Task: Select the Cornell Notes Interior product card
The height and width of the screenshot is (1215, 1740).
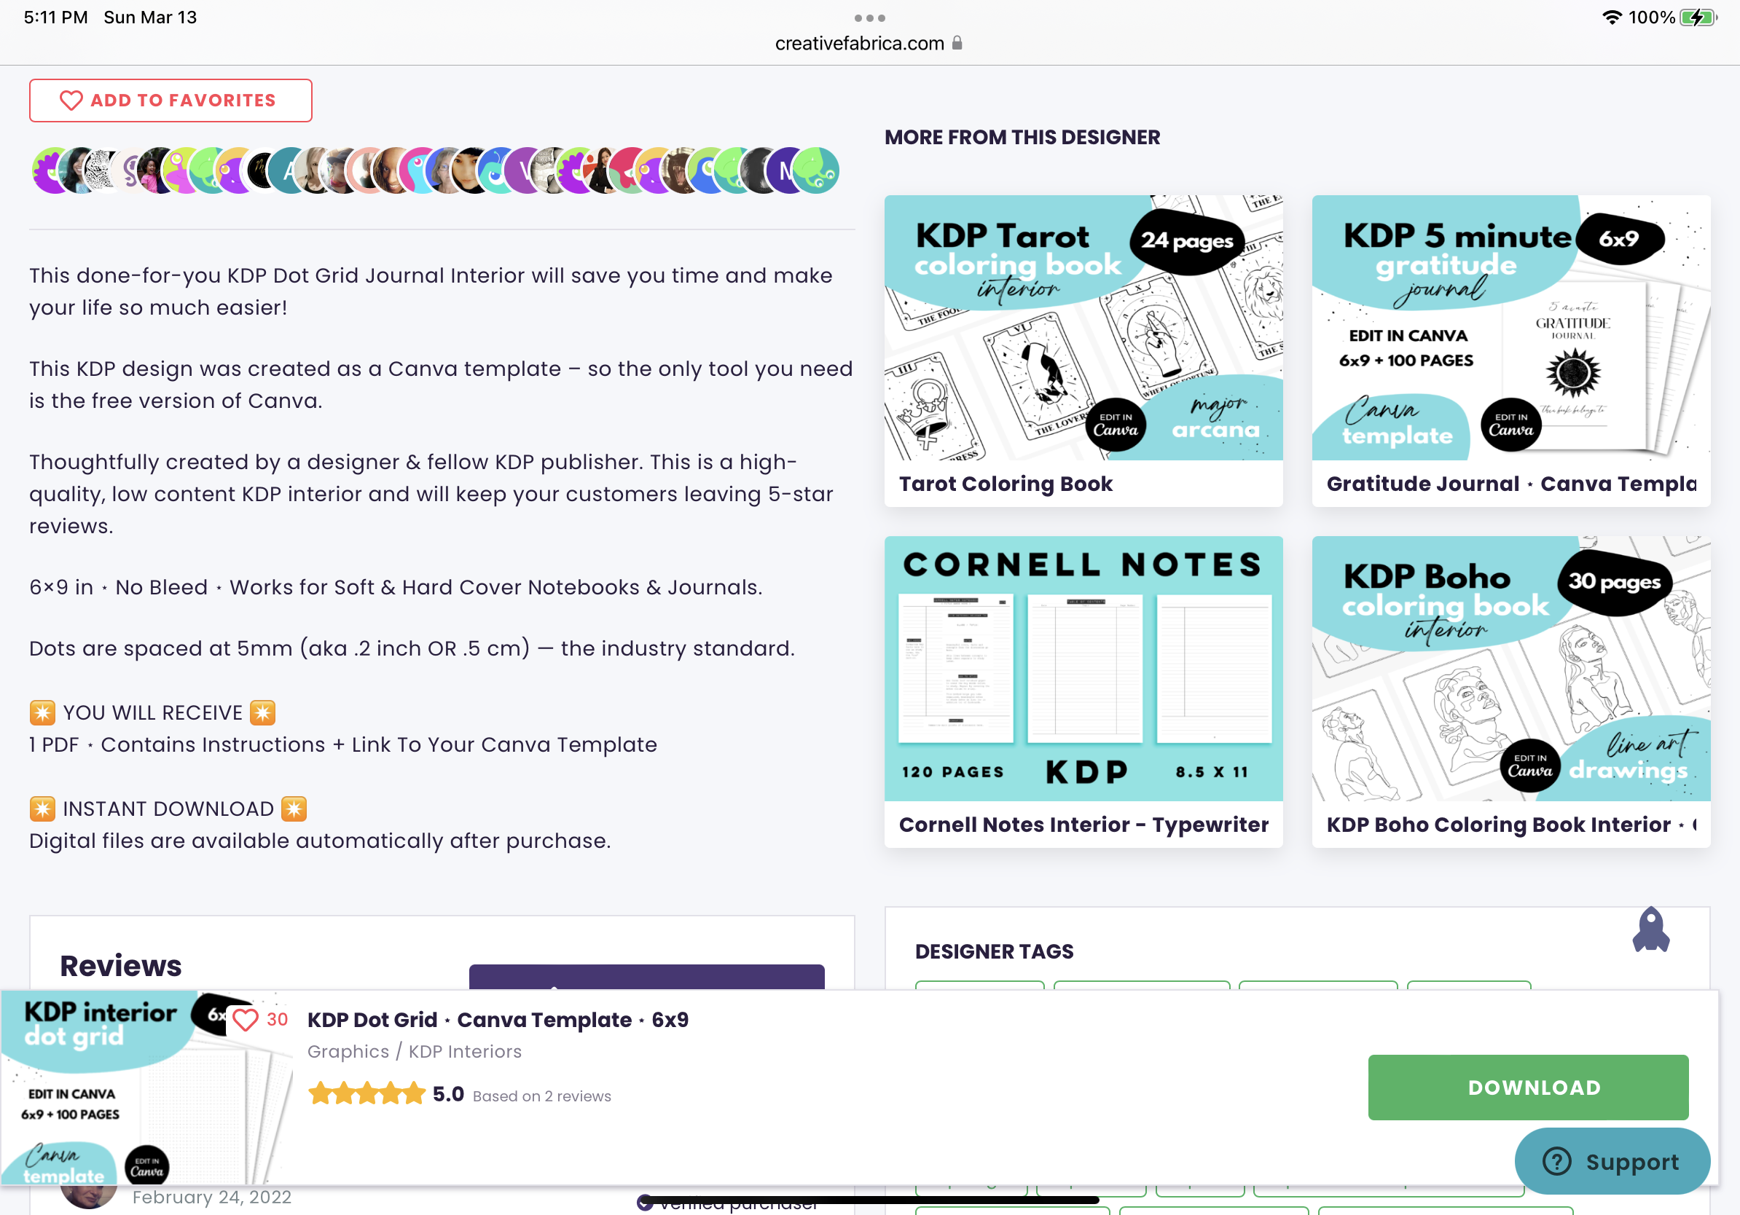Action: point(1083,691)
